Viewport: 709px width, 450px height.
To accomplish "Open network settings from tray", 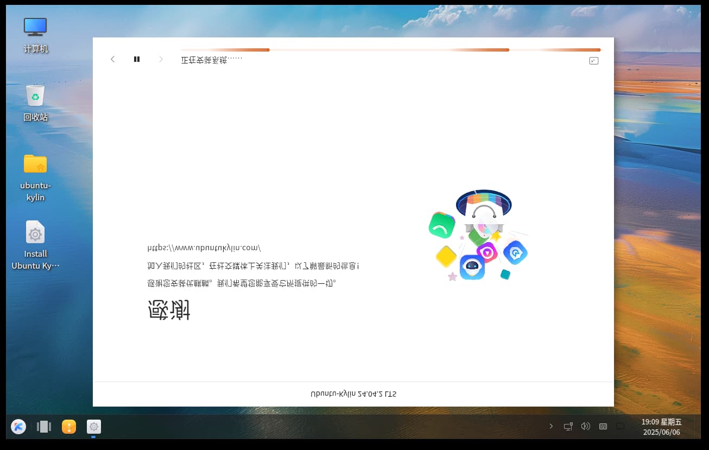I will point(568,426).
